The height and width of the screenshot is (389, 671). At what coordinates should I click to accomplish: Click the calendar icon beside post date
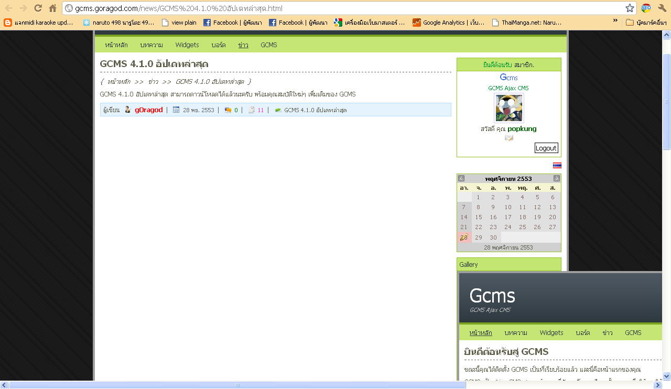[176, 110]
